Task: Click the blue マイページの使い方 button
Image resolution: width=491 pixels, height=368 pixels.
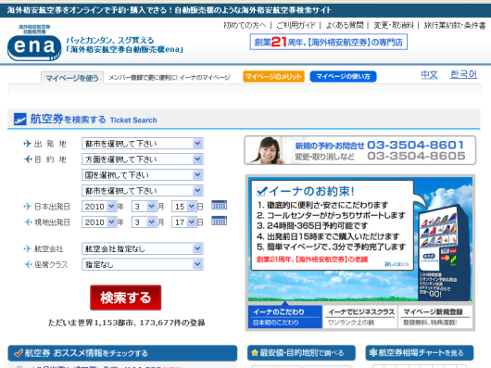Action: point(343,77)
